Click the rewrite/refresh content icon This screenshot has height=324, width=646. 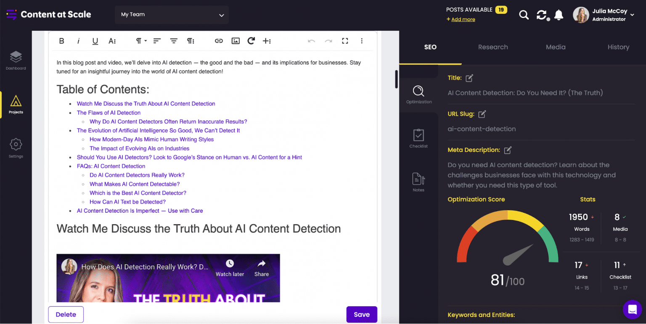251,41
